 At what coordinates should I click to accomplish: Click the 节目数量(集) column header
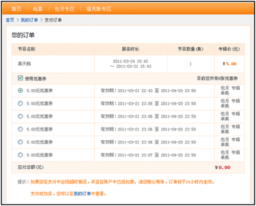pos(190,49)
